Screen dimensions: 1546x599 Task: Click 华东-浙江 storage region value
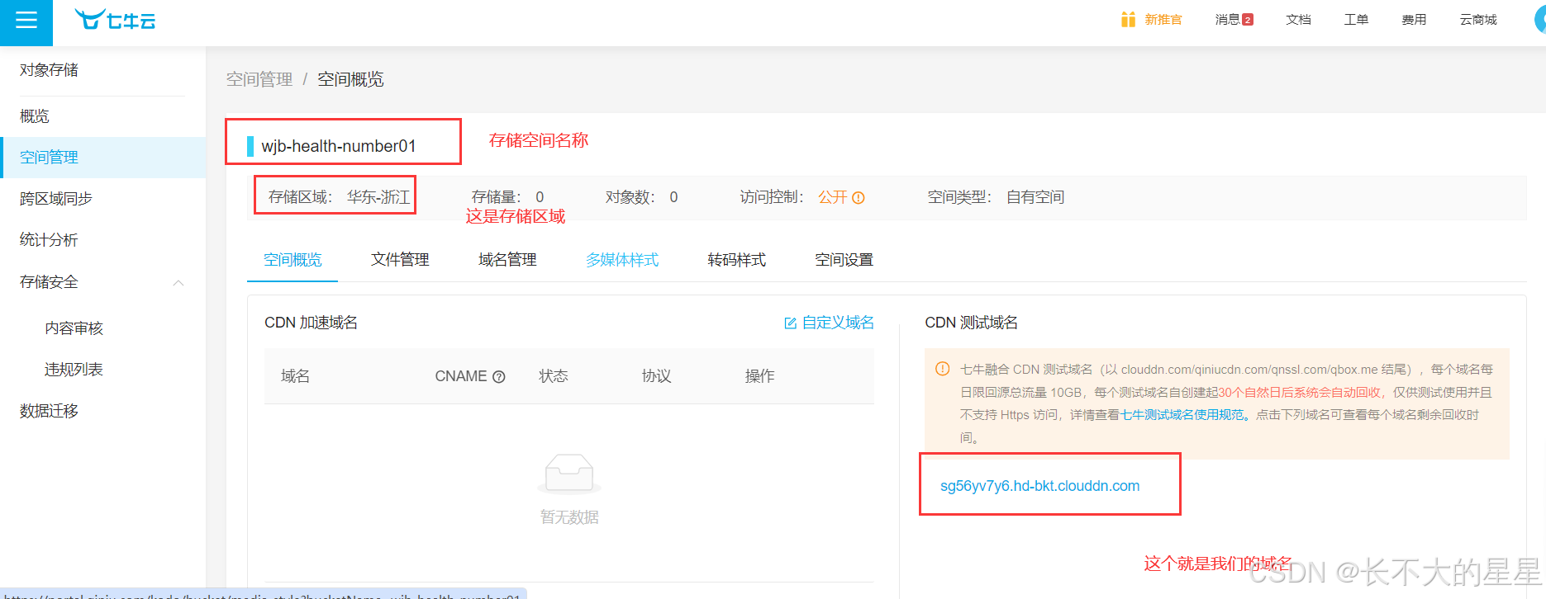tap(378, 197)
